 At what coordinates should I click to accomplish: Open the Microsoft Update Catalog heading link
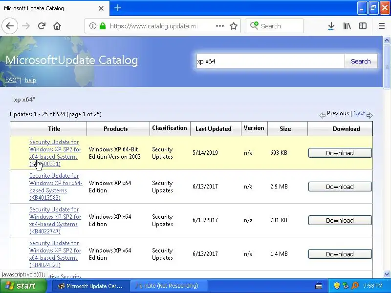tap(72, 60)
